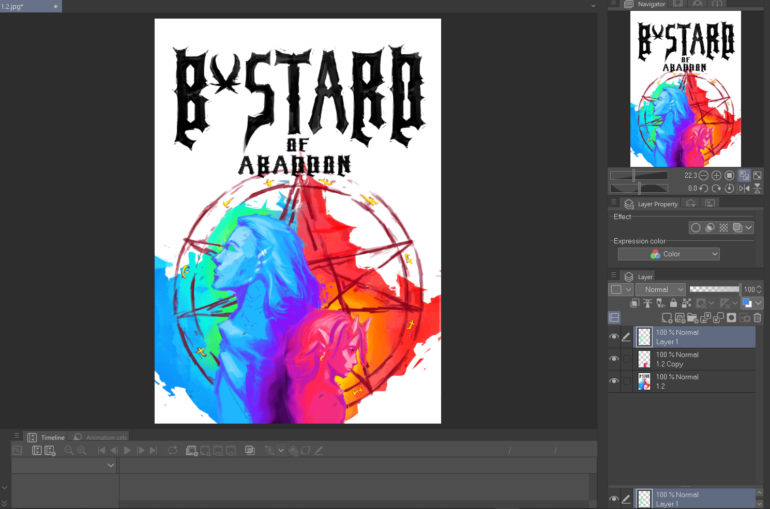Screen dimensions: 770x509
Task: Flip the Navigator view horizontally
Action: [744, 188]
